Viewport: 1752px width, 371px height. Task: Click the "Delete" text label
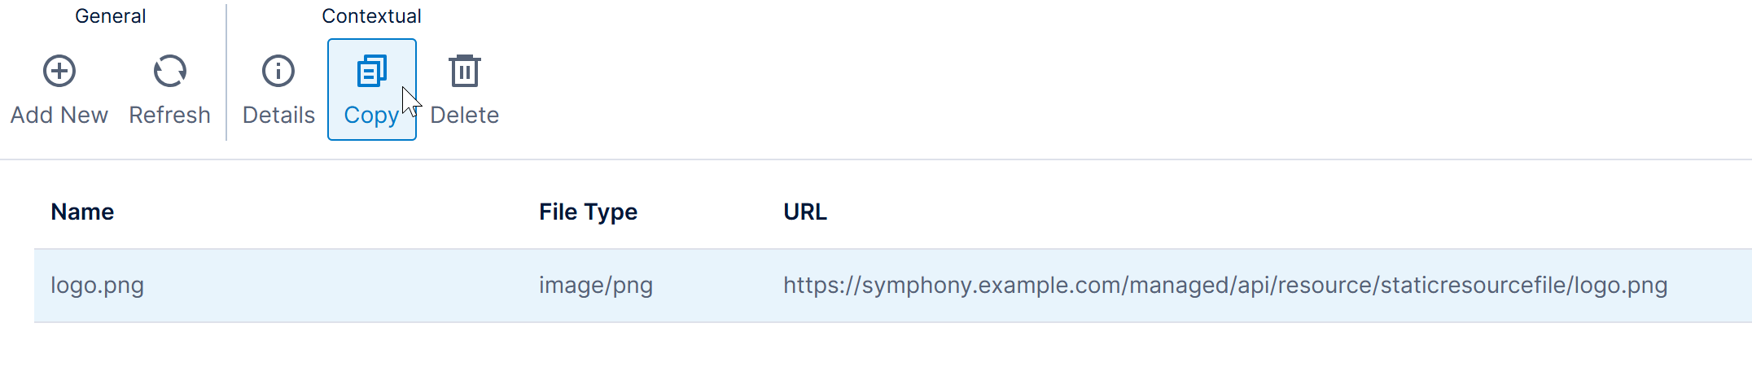(465, 116)
